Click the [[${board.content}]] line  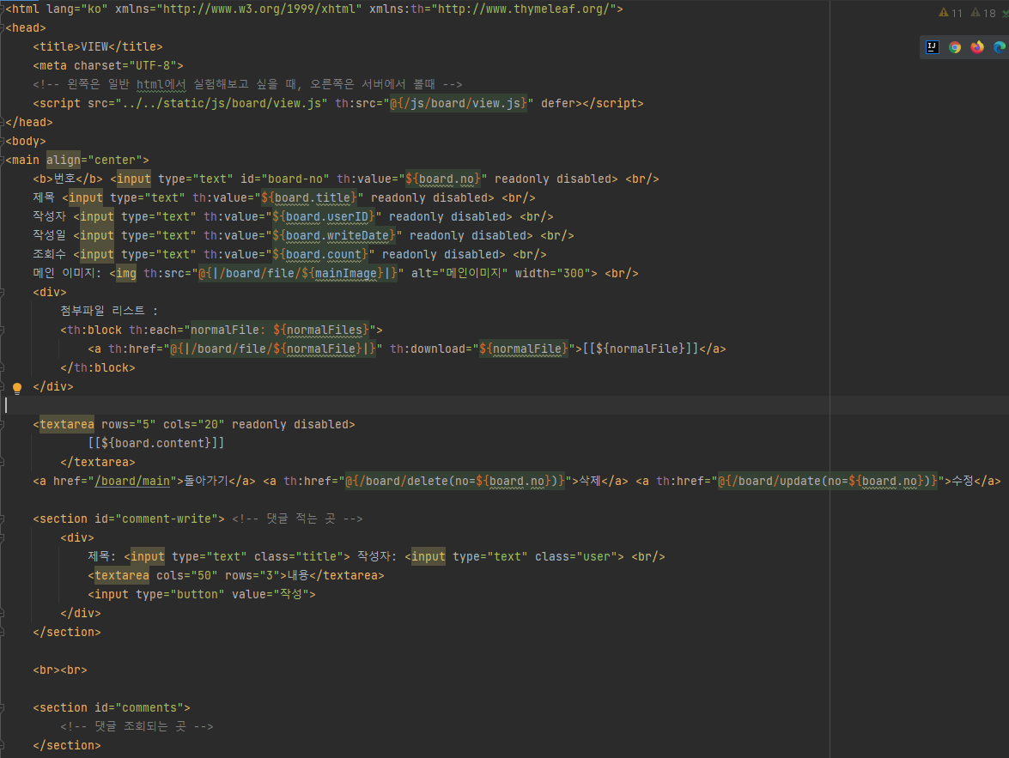click(x=156, y=443)
